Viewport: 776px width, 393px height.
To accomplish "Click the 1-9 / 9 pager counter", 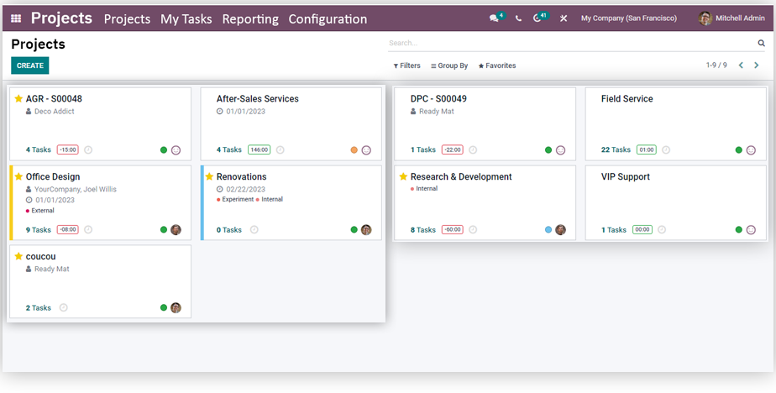I will (x=716, y=65).
